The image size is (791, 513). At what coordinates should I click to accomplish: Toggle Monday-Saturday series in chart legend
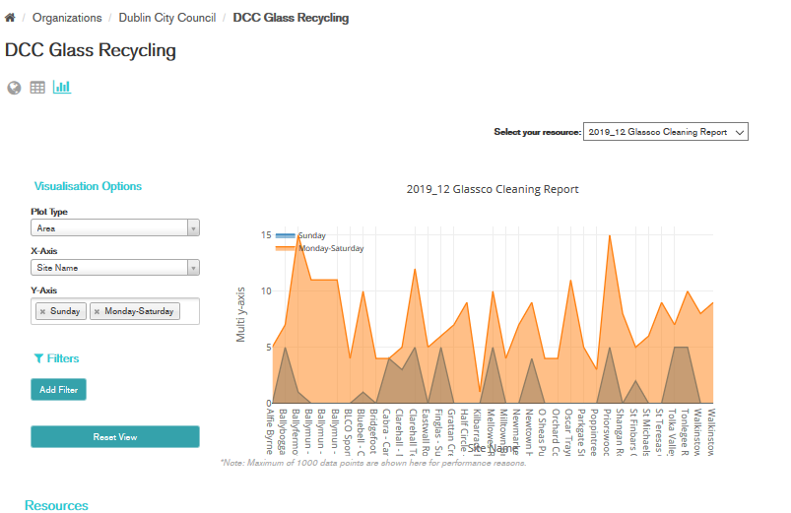(330, 249)
